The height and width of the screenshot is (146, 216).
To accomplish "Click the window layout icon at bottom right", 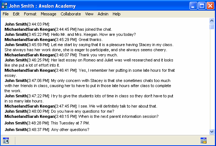I will point(204,141).
